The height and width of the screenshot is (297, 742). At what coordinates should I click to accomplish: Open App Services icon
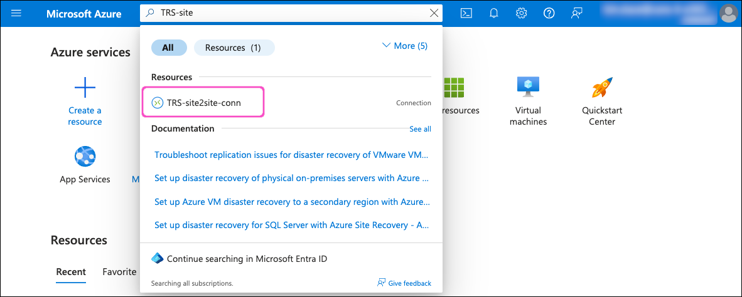click(x=85, y=155)
